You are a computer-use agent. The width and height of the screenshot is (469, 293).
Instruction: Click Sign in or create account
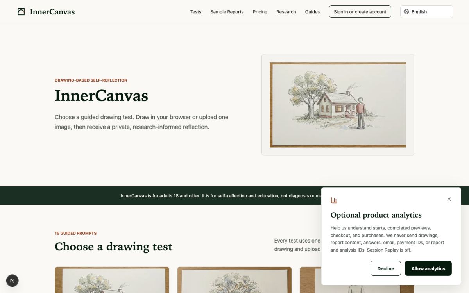pyautogui.click(x=360, y=12)
